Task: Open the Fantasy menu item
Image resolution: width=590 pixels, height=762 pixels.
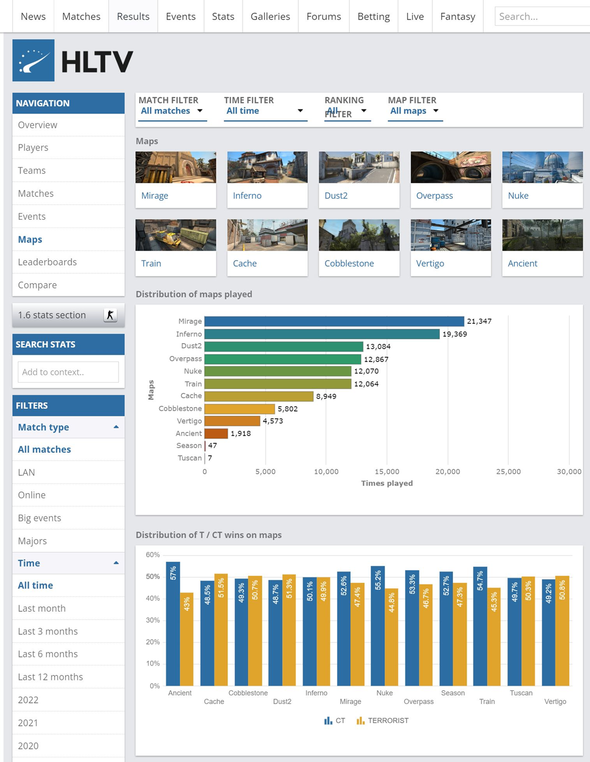Action: [457, 16]
